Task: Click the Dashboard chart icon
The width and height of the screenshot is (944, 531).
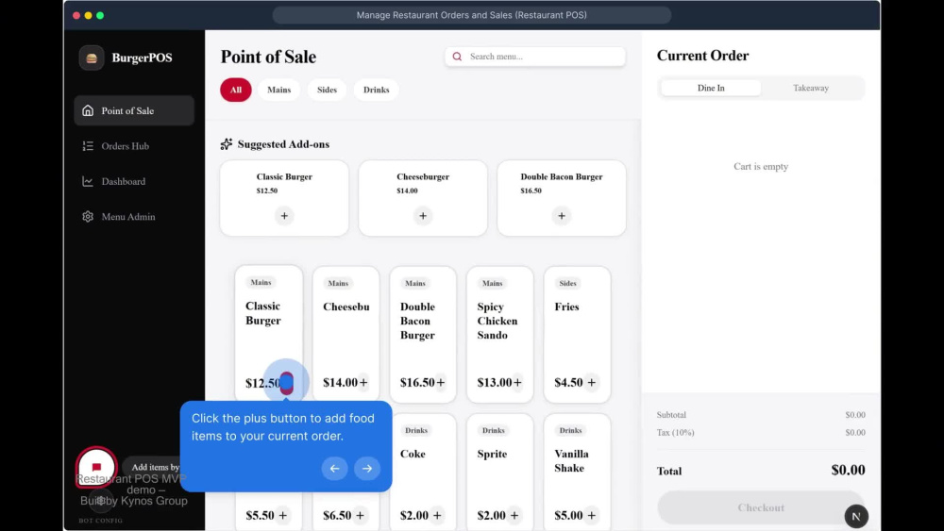Action: pyautogui.click(x=88, y=181)
